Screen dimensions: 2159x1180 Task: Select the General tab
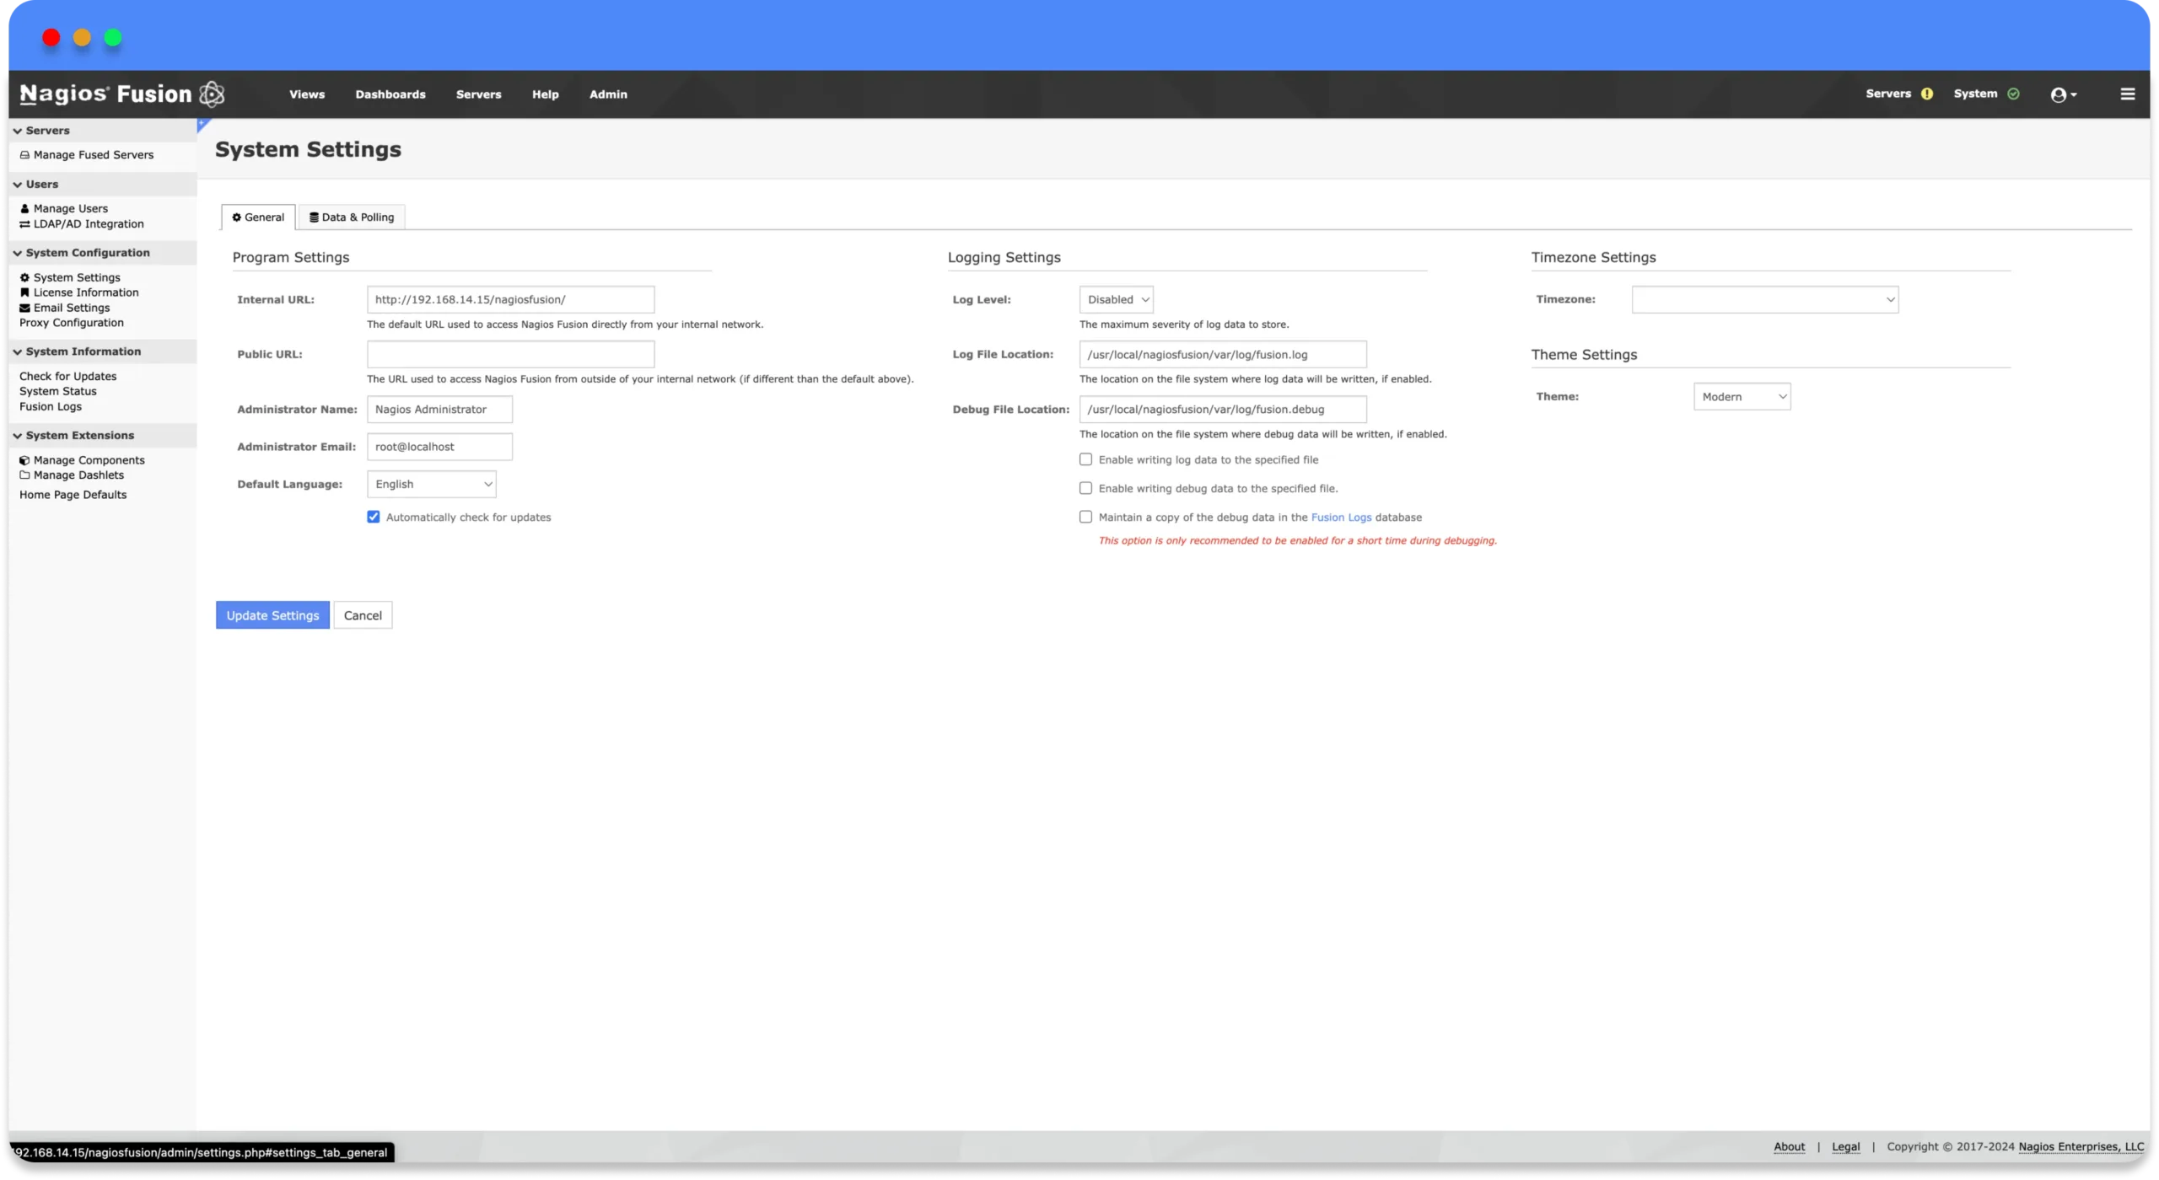click(258, 217)
